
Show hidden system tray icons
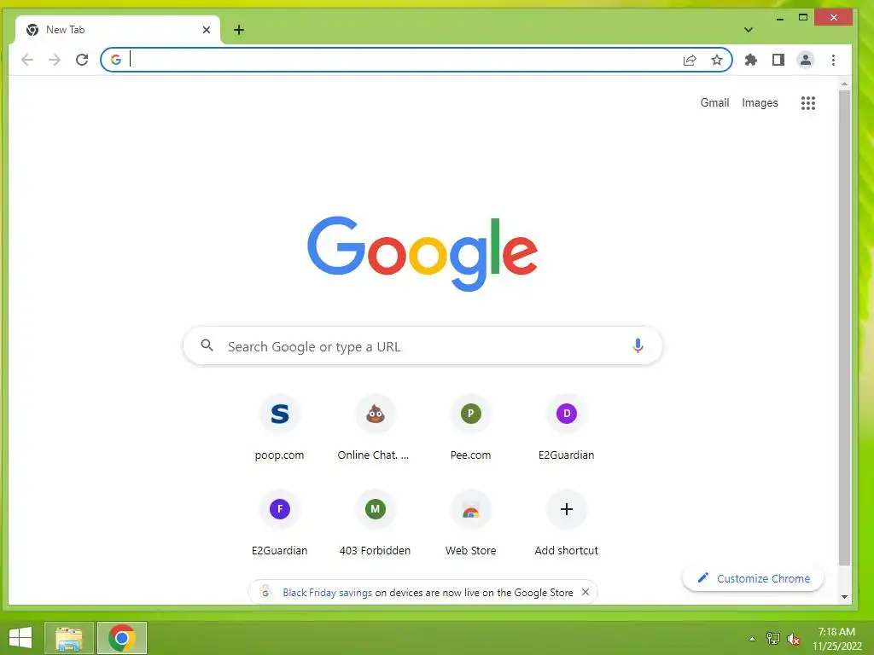pyautogui.click(x=753, y=639)
